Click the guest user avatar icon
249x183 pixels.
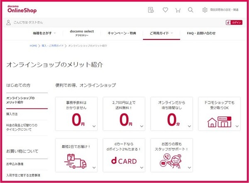8,22
